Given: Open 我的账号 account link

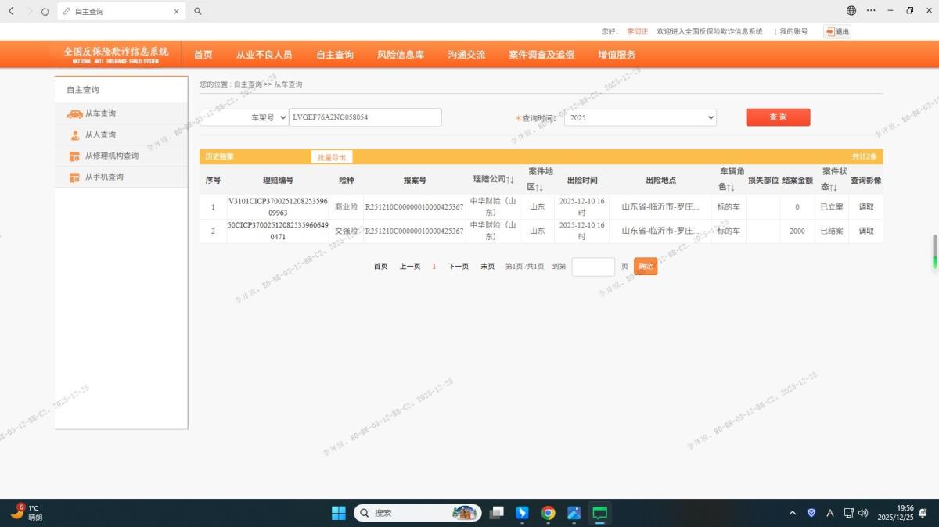Looking at the screenshot, I should pyautogui.click(x=793, y=31).
